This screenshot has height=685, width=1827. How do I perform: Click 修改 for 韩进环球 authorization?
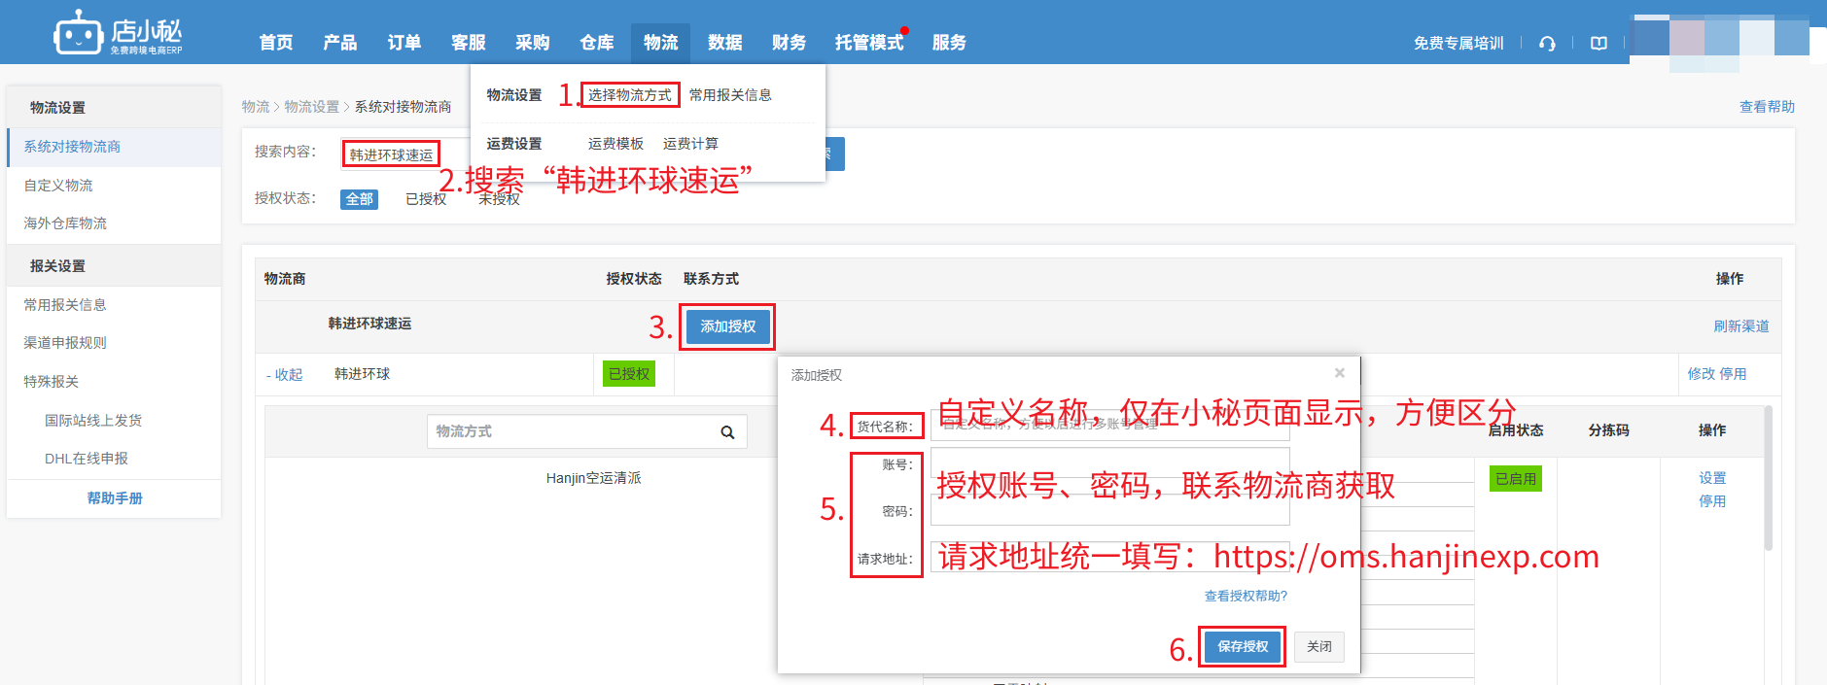coord(1702,374)
